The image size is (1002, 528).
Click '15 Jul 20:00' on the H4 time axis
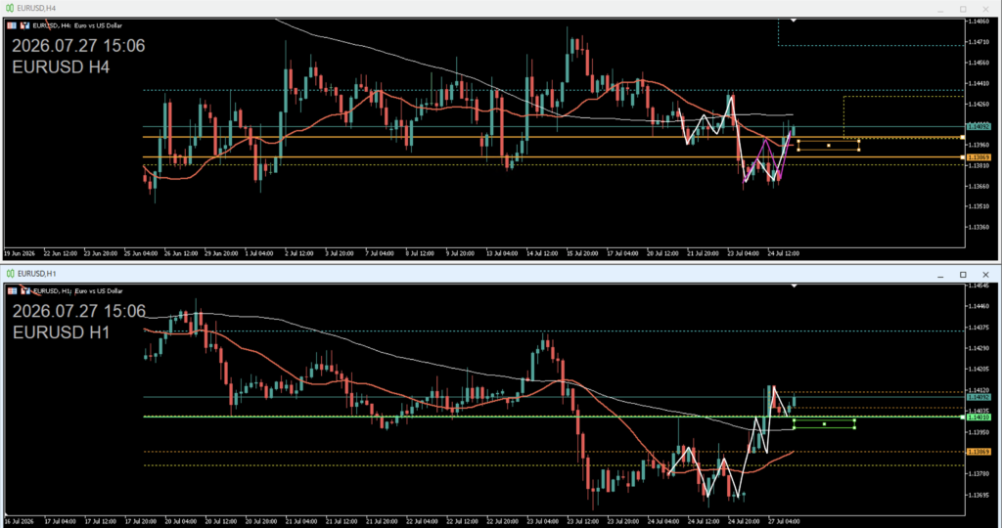click(x=581, y=253)
